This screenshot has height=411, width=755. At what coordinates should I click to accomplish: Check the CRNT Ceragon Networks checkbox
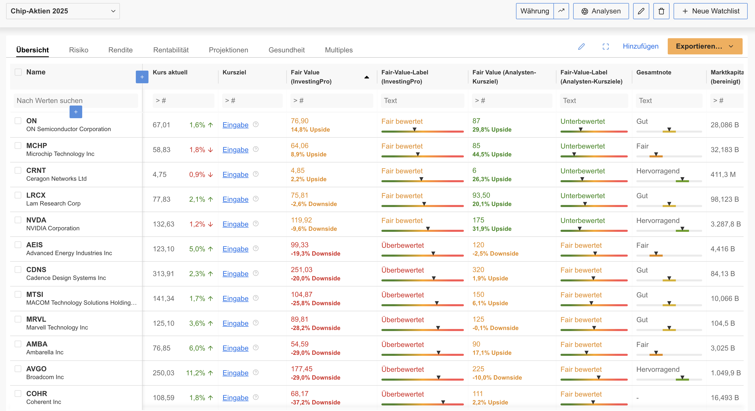coord(18,170)
